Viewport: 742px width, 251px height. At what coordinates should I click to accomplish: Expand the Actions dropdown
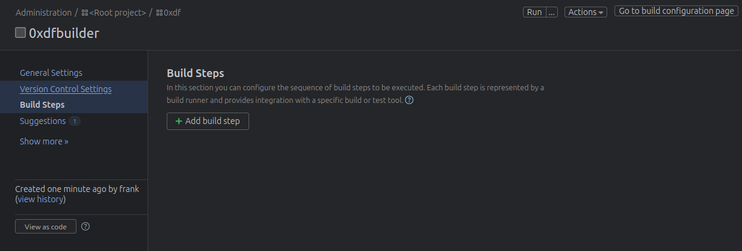tap(586, 12)
